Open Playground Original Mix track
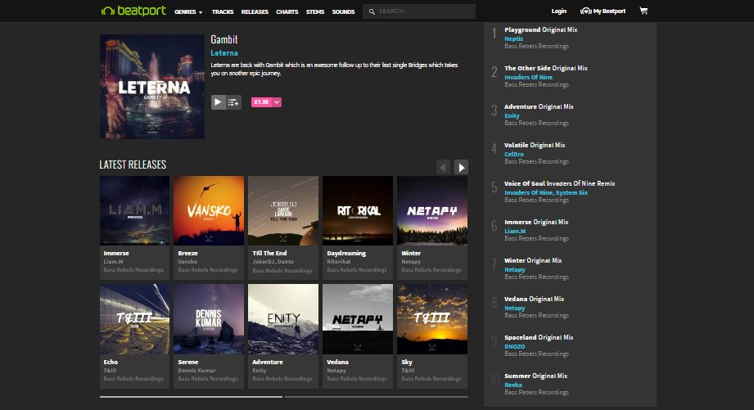754x410 pixels. click(541, 29)
